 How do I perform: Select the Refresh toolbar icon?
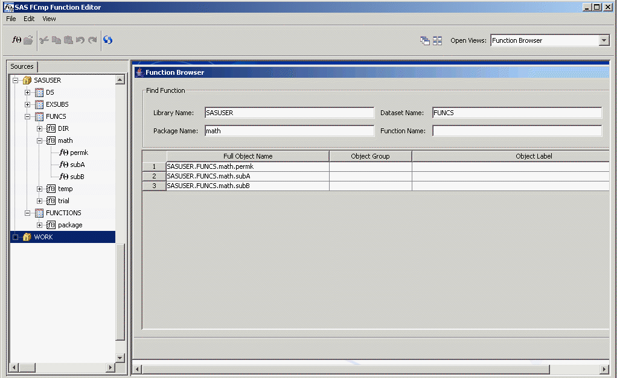point(107,40)
